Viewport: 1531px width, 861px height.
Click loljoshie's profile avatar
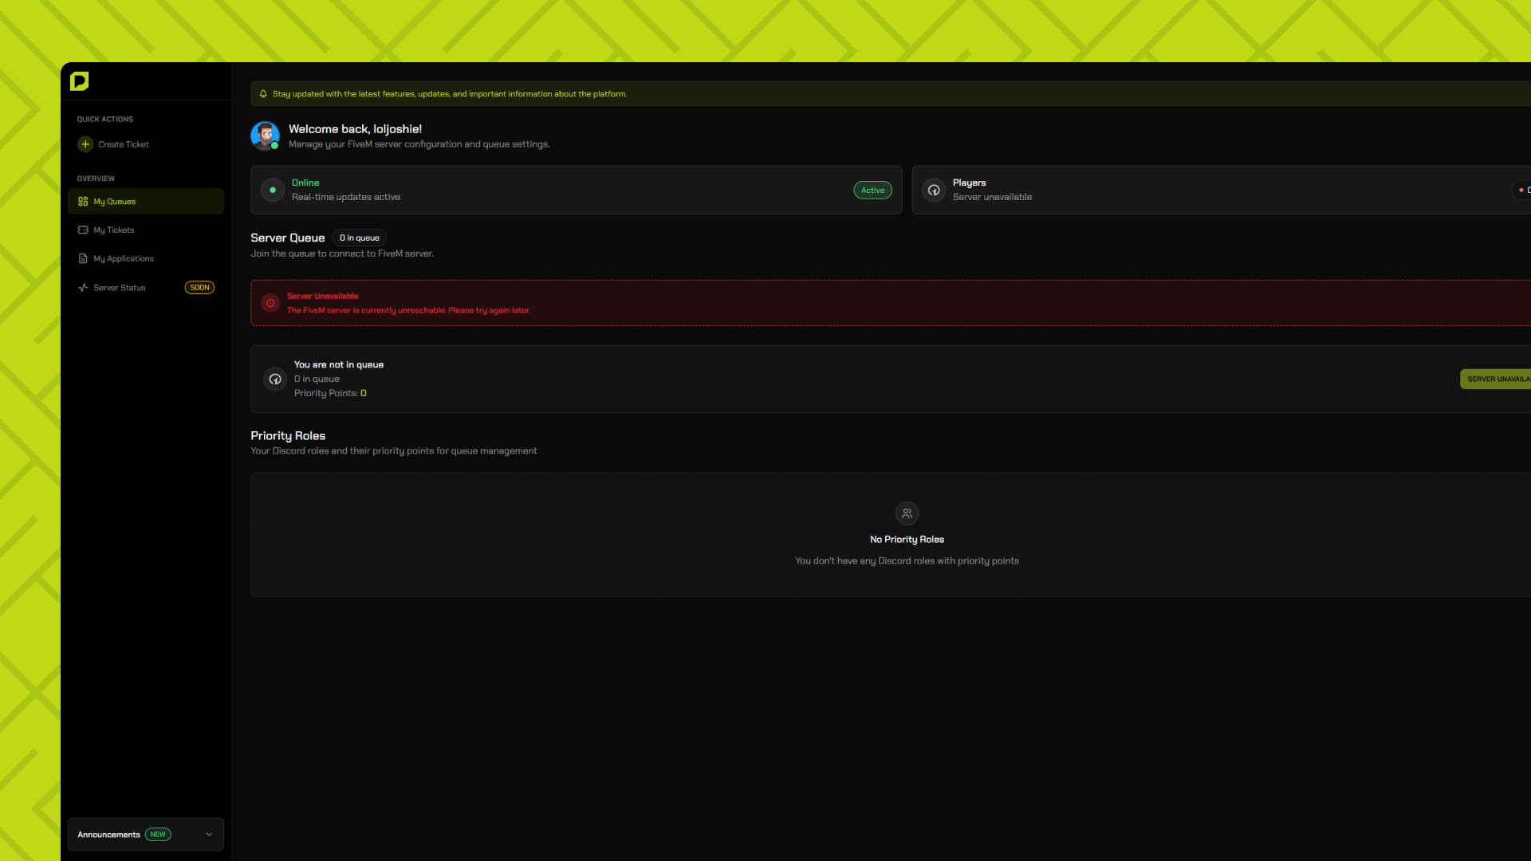click(266, 136)
